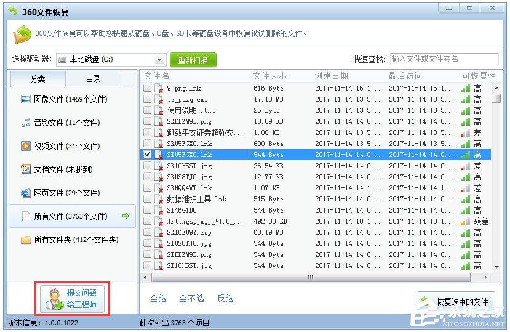Click the file icon of $RUS8TJ0.jpg
The height and width of the screenshot is (332, 510).
click(159, 177)
